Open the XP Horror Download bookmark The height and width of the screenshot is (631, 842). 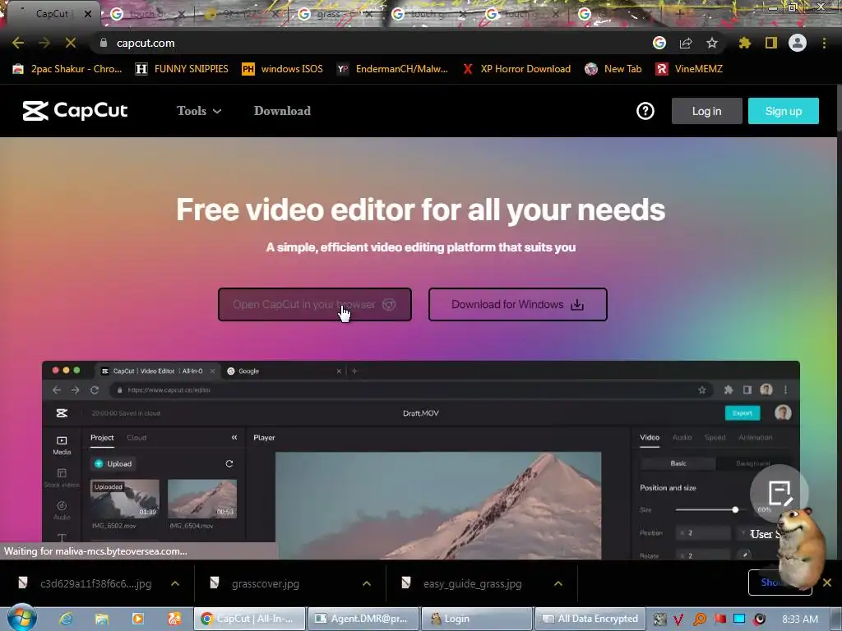(x=516, y=69)
